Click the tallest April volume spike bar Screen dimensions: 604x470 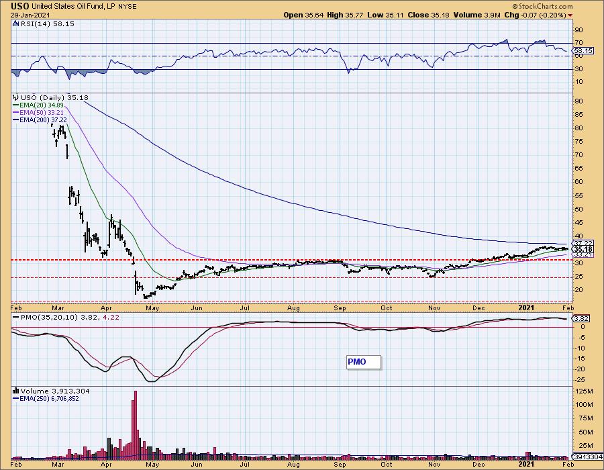135,424
